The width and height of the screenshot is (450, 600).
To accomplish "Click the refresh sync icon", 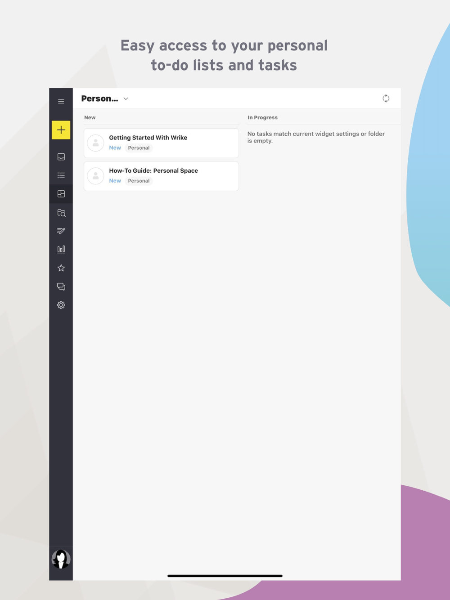I will click(x=386, y=99).
